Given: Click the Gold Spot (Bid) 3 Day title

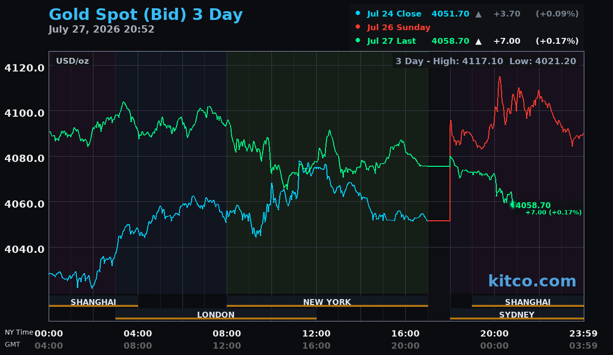Looking at the screenshot, I should (145, 15).
